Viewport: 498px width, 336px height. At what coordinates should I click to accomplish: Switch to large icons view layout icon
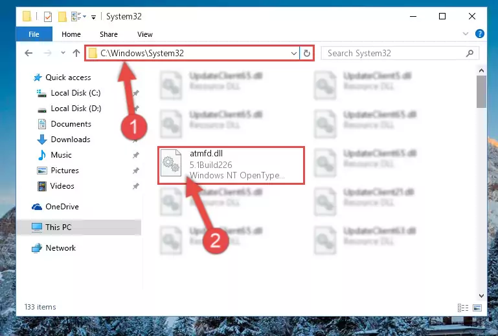click(477, 308)
